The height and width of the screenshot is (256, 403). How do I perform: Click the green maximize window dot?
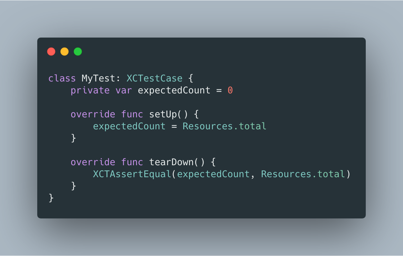click(78, 52)
